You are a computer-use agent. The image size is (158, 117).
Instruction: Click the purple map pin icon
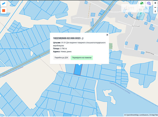[149, 3]
